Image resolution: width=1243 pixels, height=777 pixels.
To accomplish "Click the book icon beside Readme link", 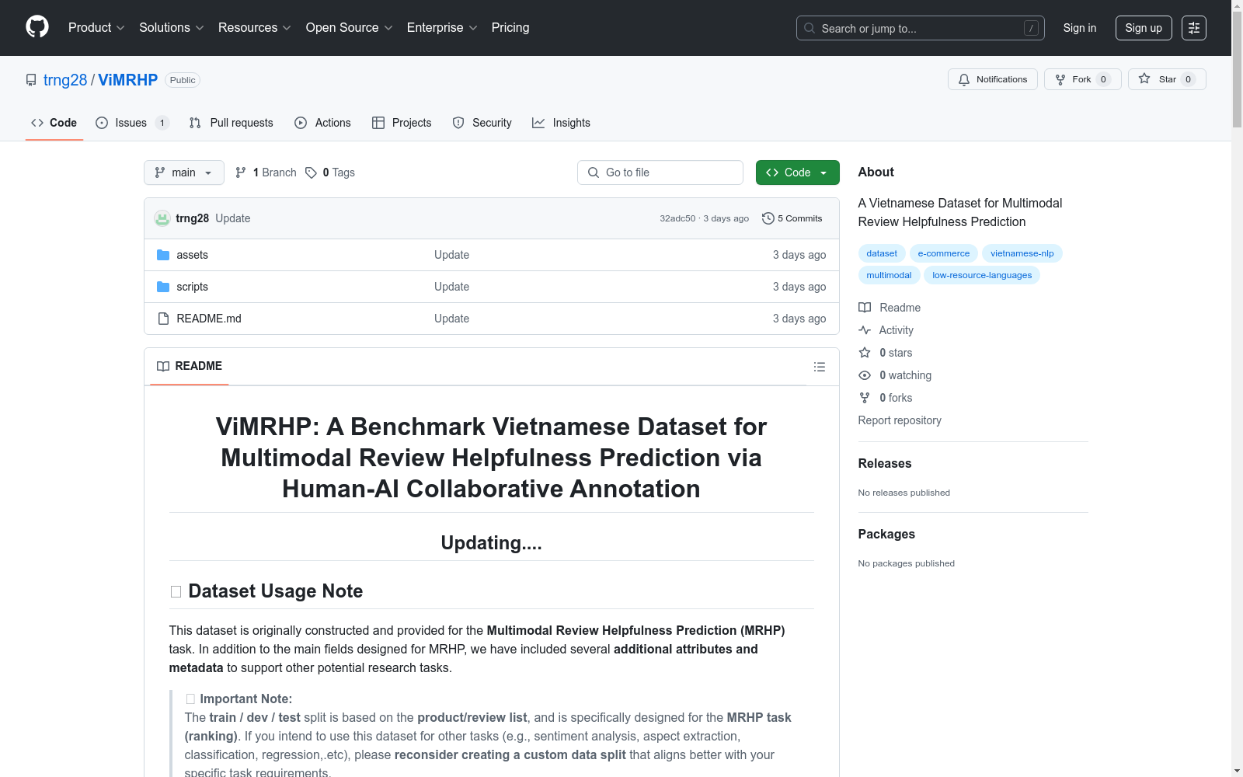I will pos(865,308).
